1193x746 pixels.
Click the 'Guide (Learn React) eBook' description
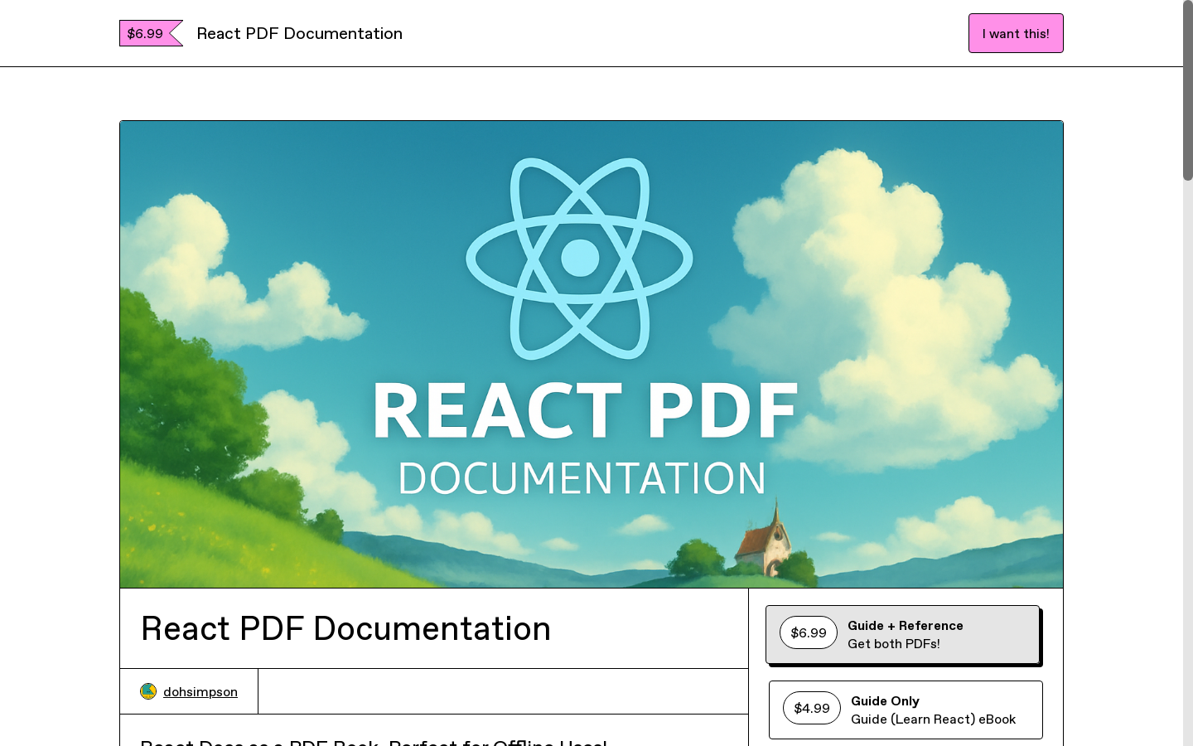[933, 719]
